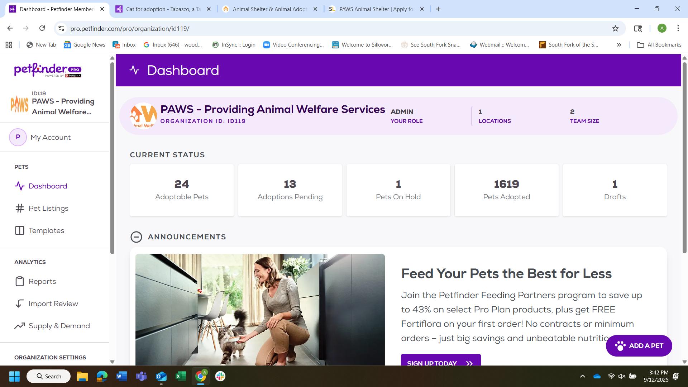Expand the hidden bookmarks chevron
Screen dimensions: 688x387
(x=619, y=45)
